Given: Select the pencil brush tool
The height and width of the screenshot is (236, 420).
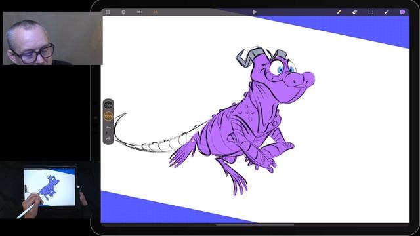Looking at the screenshot, I should tap(339, 12).
